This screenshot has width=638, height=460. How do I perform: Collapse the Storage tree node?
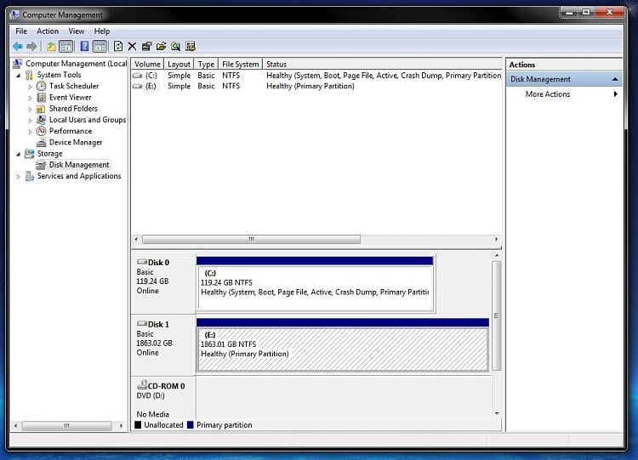[x=19, y=154]
